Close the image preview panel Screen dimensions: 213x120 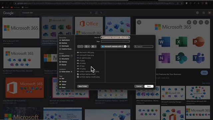pyautogui.click(x=139, y=22)
